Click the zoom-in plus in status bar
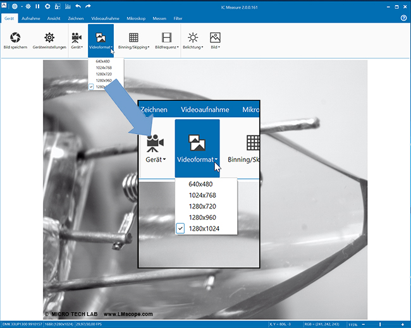411x328 pixels. [402, 324]
